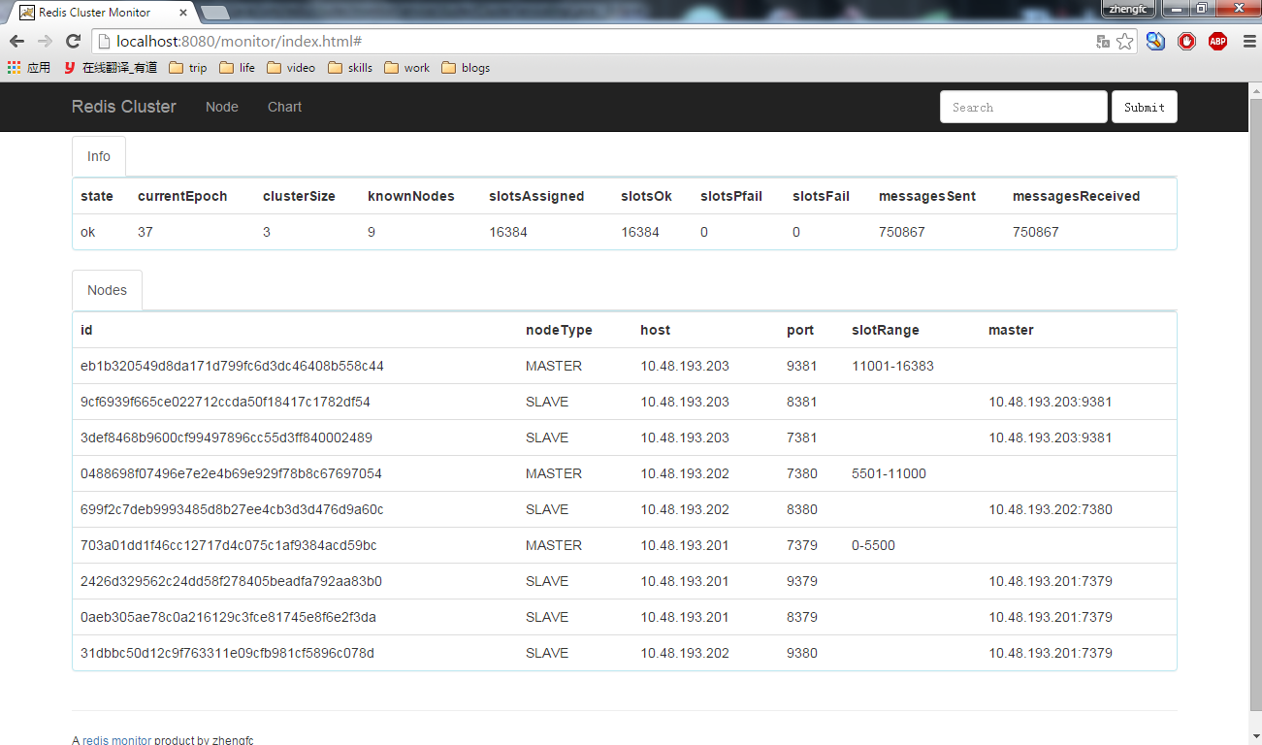Image resolution: width=1262 pixels, height=745 pixels.
Task: Click the zhengfc user profile button
Action: pyautogui.click(x=1129, y=8)
